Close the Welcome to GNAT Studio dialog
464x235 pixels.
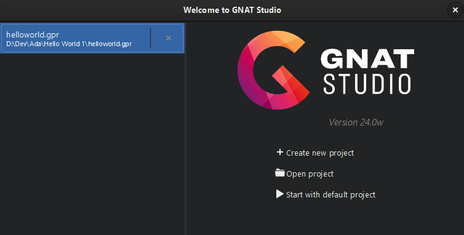click(x=455, y=10)
